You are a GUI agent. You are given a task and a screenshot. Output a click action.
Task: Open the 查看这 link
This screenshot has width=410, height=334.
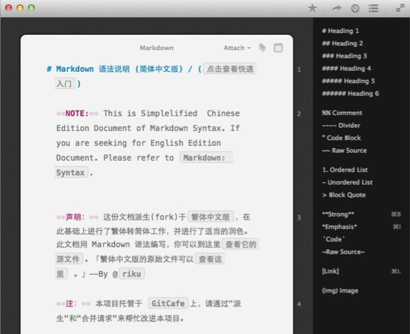click(x=210, y=259)
